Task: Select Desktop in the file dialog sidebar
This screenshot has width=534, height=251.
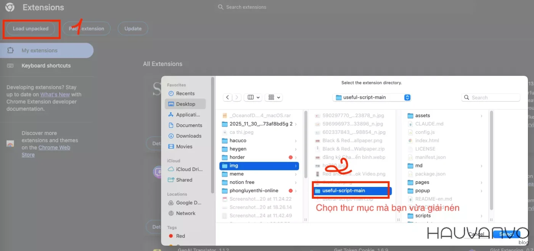Action: [185, 104]
